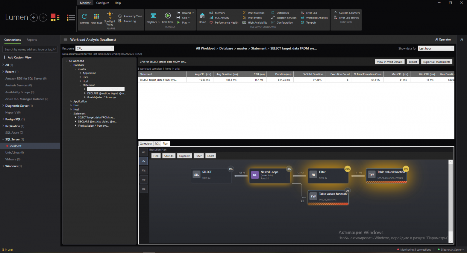Switch to the list view icon
The image size is (467, 253).
(71, 18)
